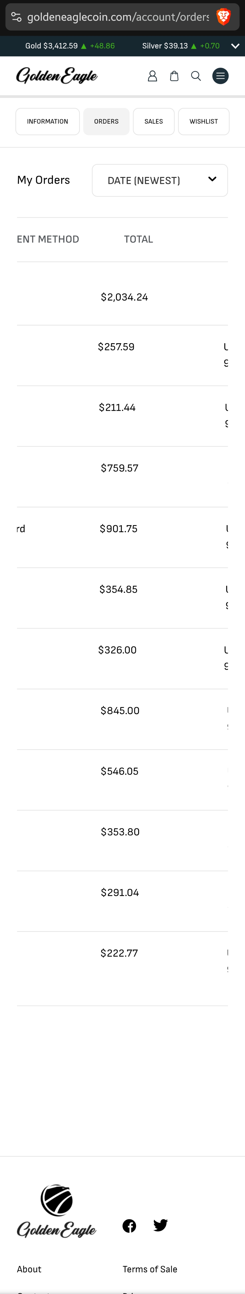Open the account user icon

click(152, 76)
